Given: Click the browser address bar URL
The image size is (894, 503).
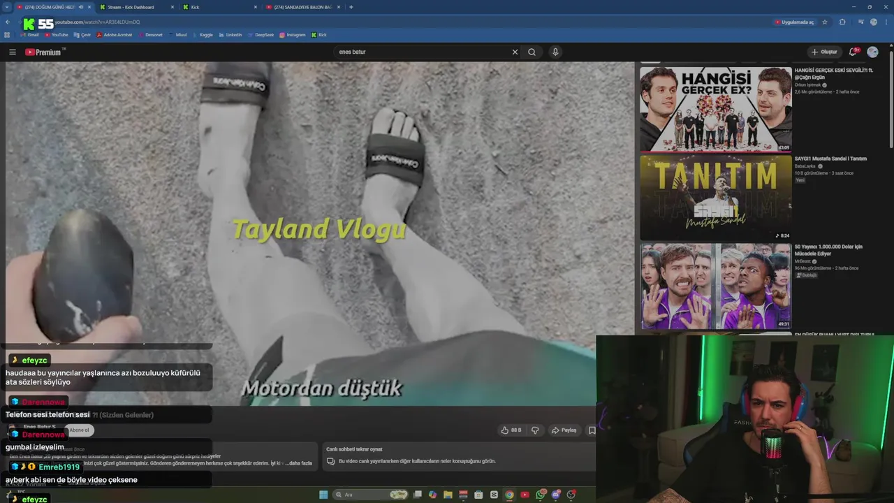Looking at the screenshot, I should (x=97, y=22).
